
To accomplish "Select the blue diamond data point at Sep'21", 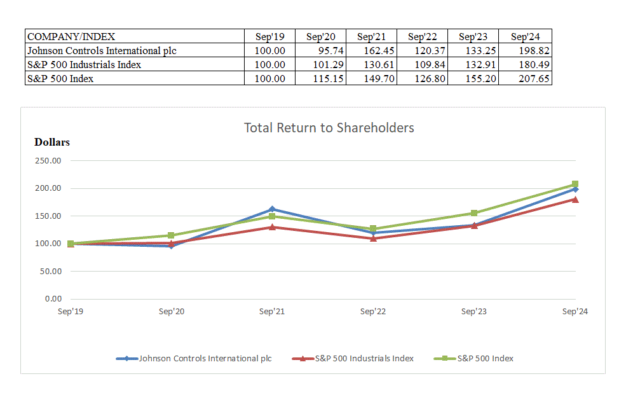I will (273, 208).
